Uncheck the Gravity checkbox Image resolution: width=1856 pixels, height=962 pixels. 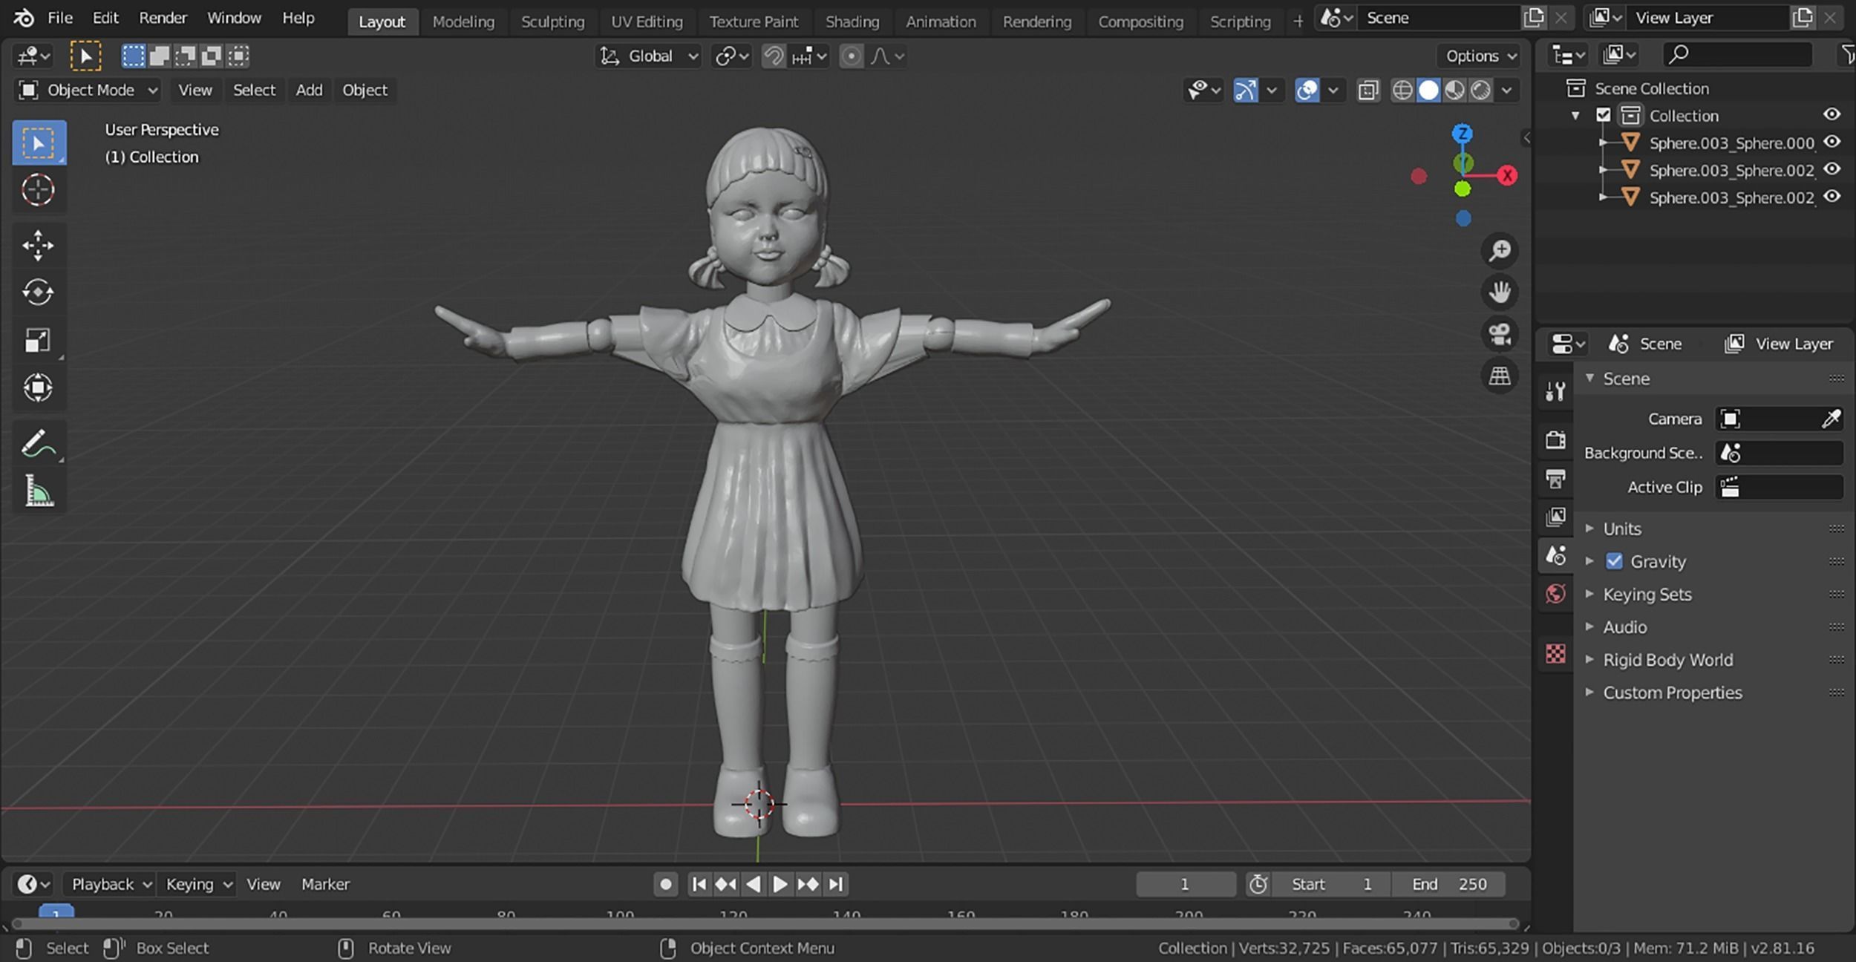[x=1614, y=561]
